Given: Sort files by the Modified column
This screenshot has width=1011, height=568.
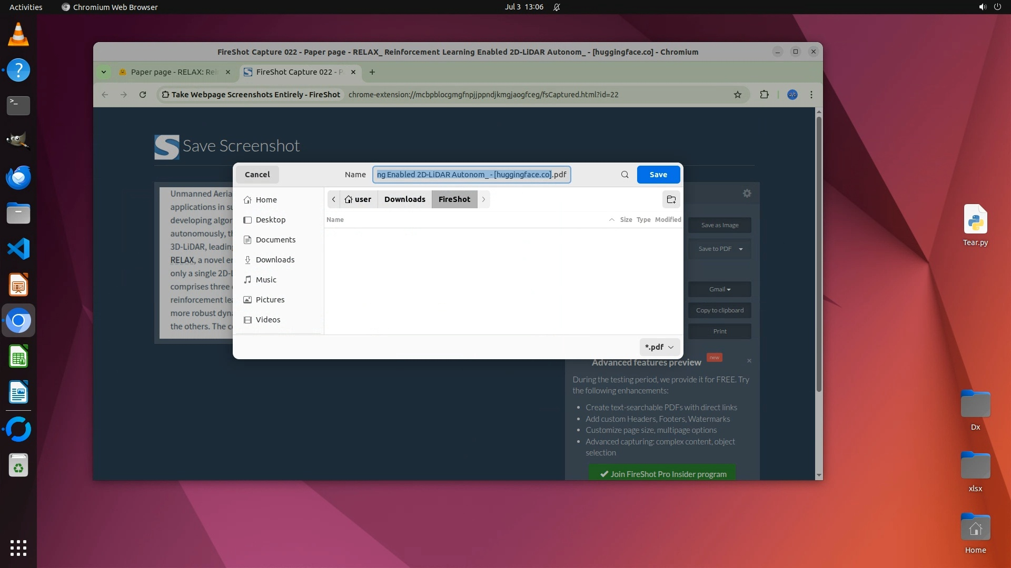Looking at the screenshot, I should pyautogui.click(x=668, y=220).
